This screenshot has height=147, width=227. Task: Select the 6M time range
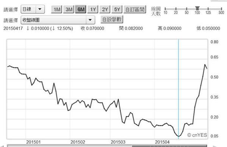(x=81, y=9)
